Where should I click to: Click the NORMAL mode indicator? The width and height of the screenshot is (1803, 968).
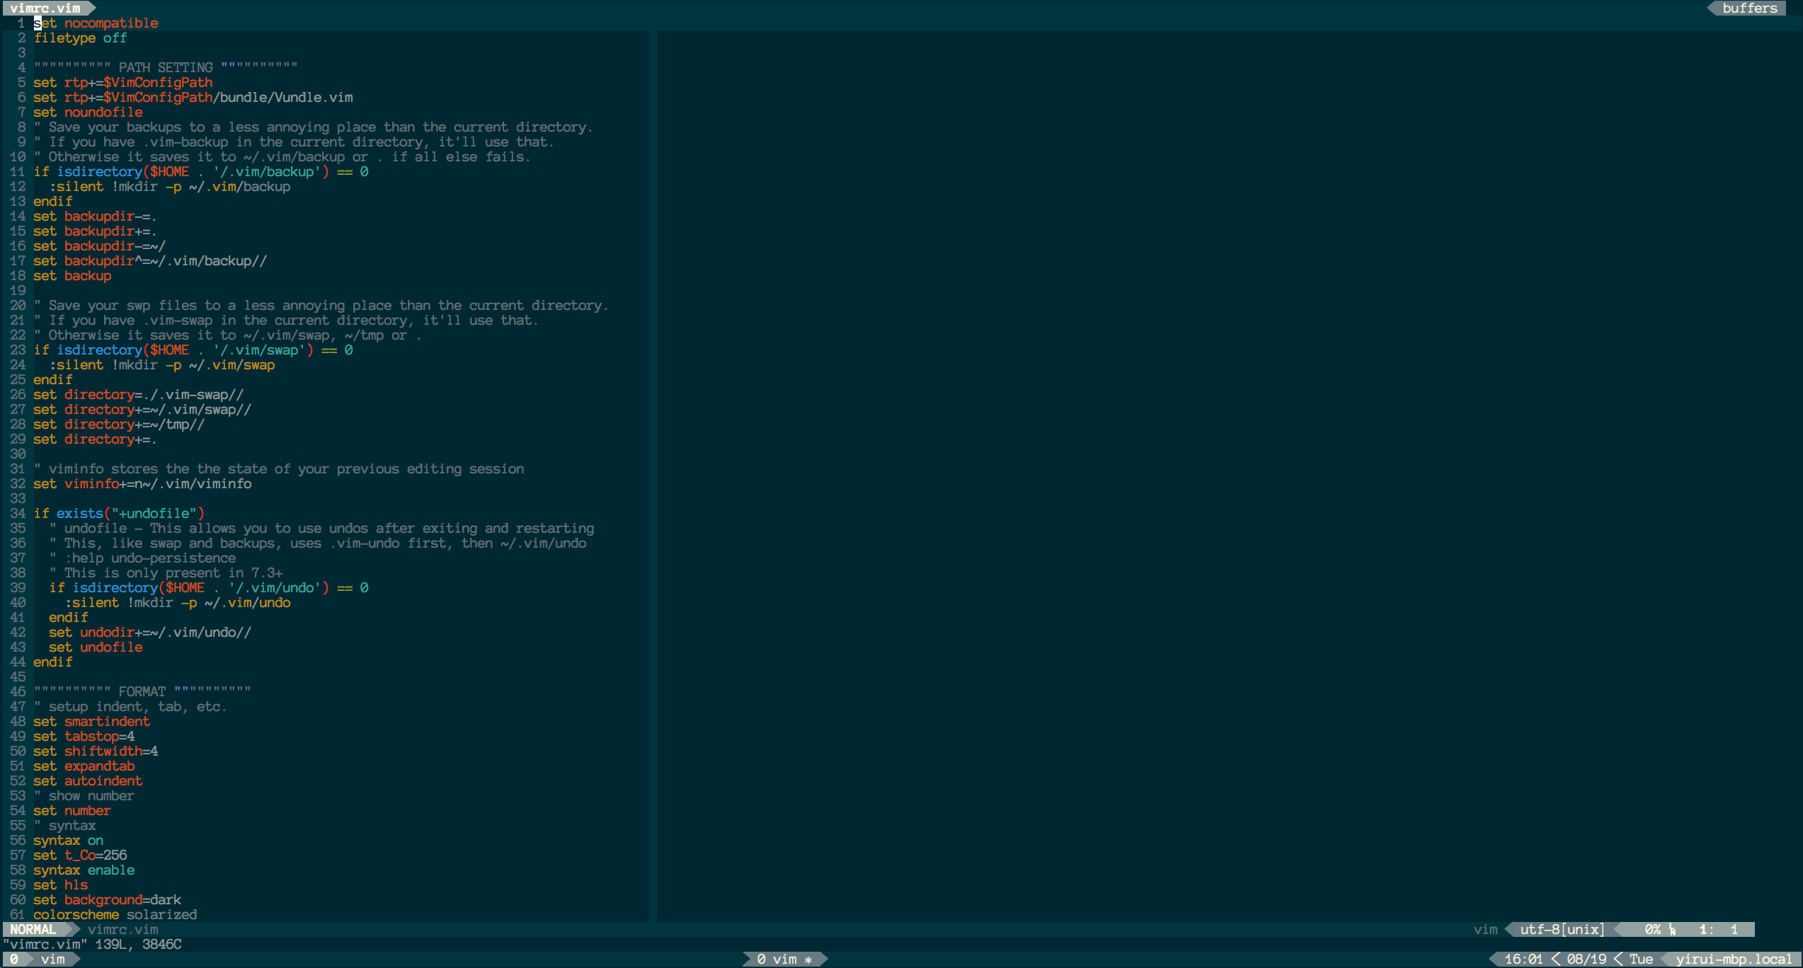[33, 929]
